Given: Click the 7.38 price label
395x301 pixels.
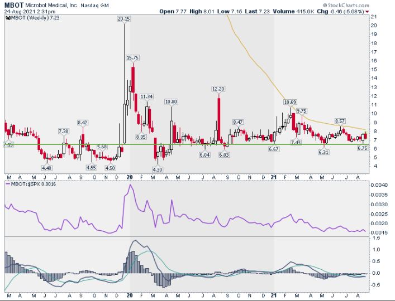Looking at the screenshot, I should click(x=64, y=132).
